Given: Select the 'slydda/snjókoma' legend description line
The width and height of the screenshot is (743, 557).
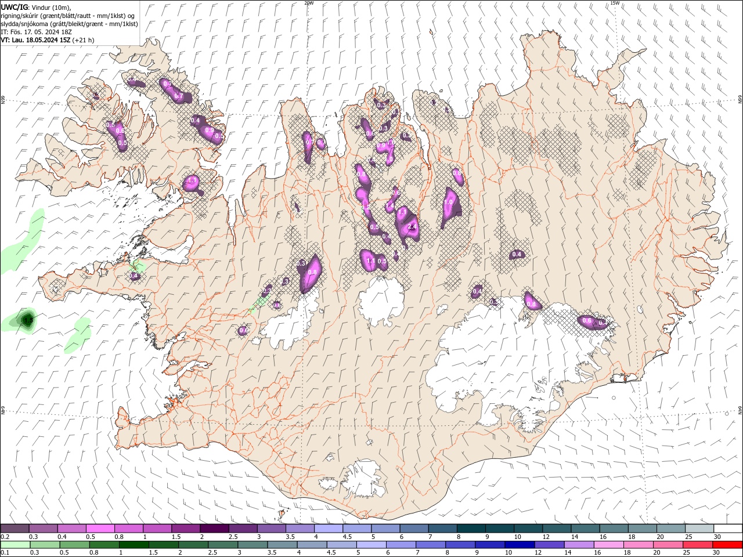Looking at the screenshot, I should tap(70, 24).
